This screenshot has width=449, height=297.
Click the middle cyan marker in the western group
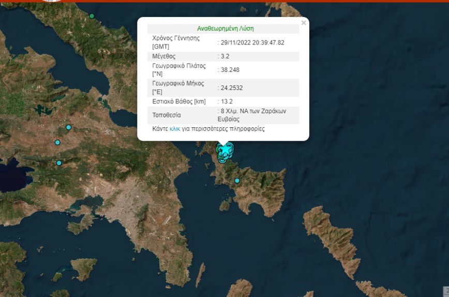(x=57, y=142)
